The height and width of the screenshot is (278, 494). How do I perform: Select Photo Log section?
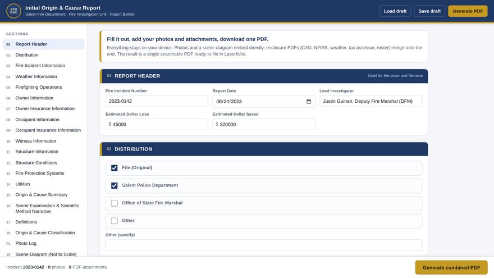[x=43, y=244]
